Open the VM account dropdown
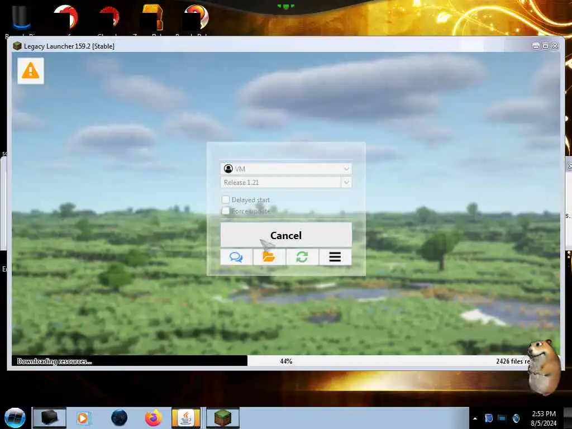This screenshot has height=429, width=572. click(286, 169)
